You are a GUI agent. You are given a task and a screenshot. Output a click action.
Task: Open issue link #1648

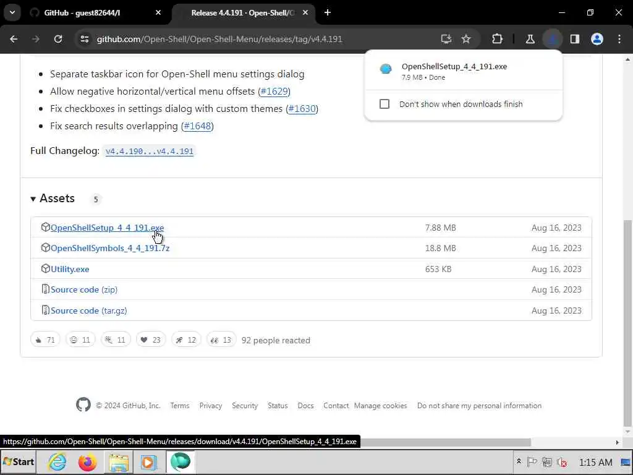pyautogui.click(x=197, y=126)
